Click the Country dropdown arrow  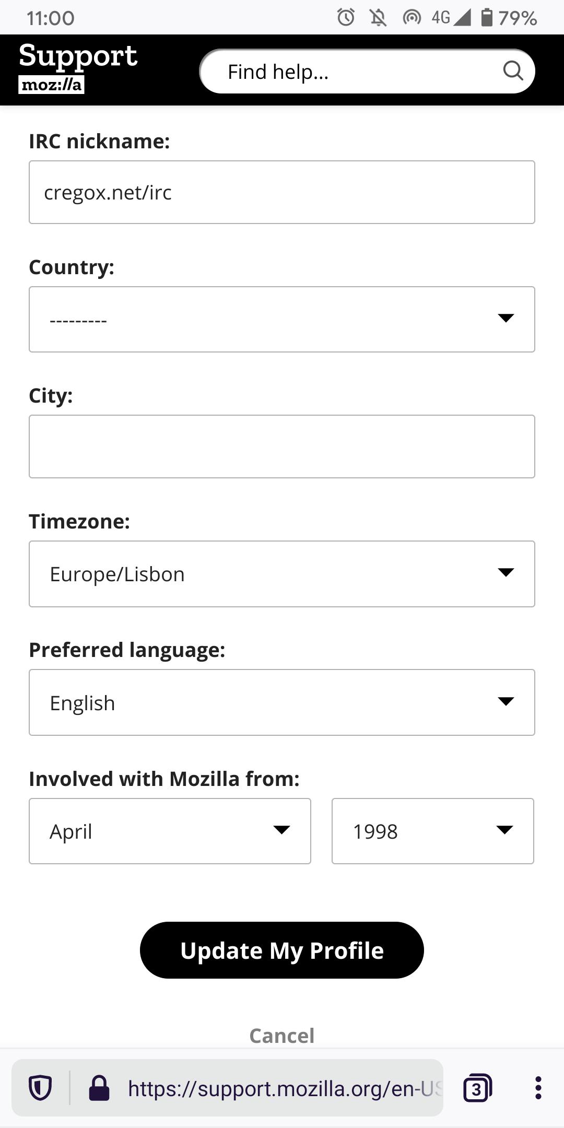(506, 319)
